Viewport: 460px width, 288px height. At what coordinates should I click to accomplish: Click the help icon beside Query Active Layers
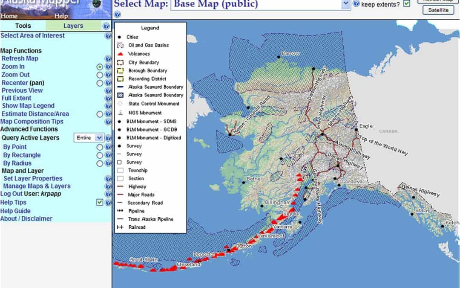coord(107,138)
